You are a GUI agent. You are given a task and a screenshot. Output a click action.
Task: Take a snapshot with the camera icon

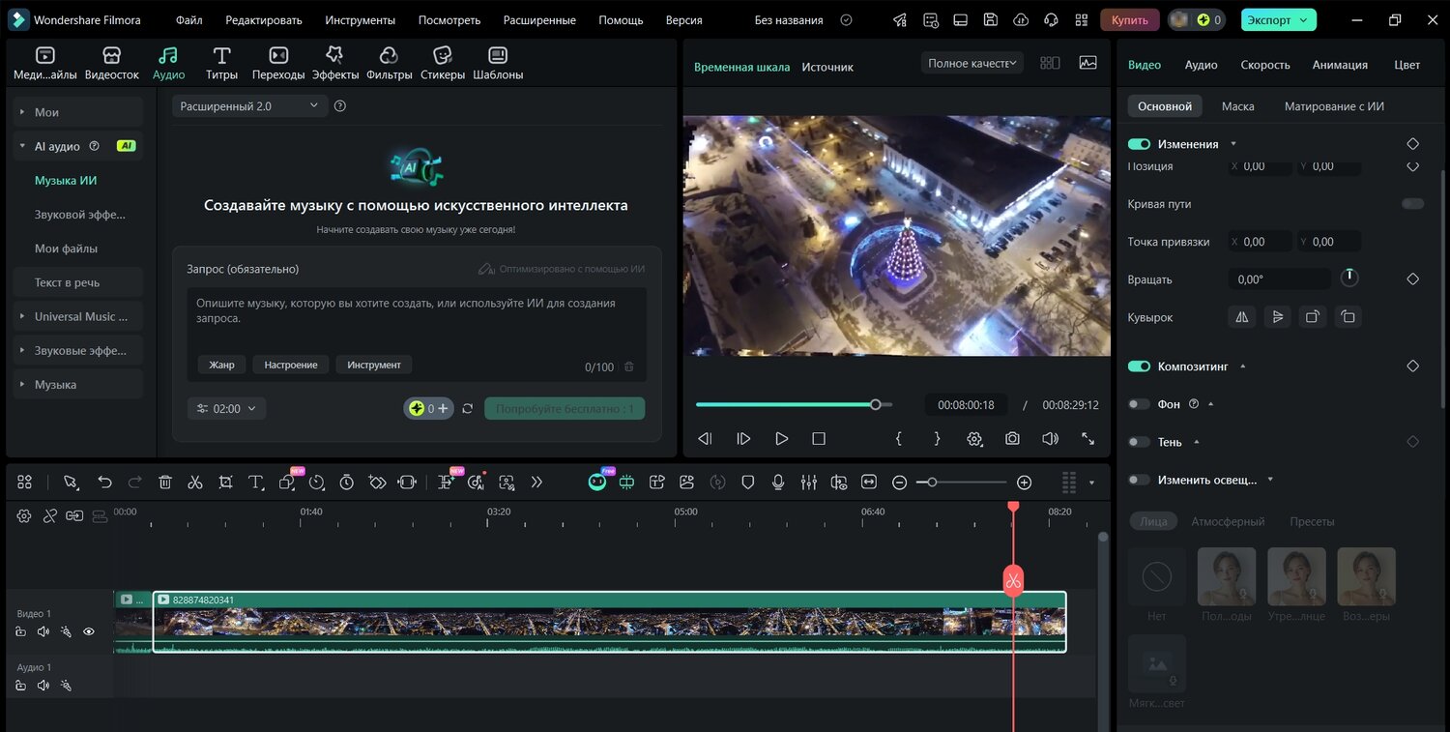click(1012, 438)
